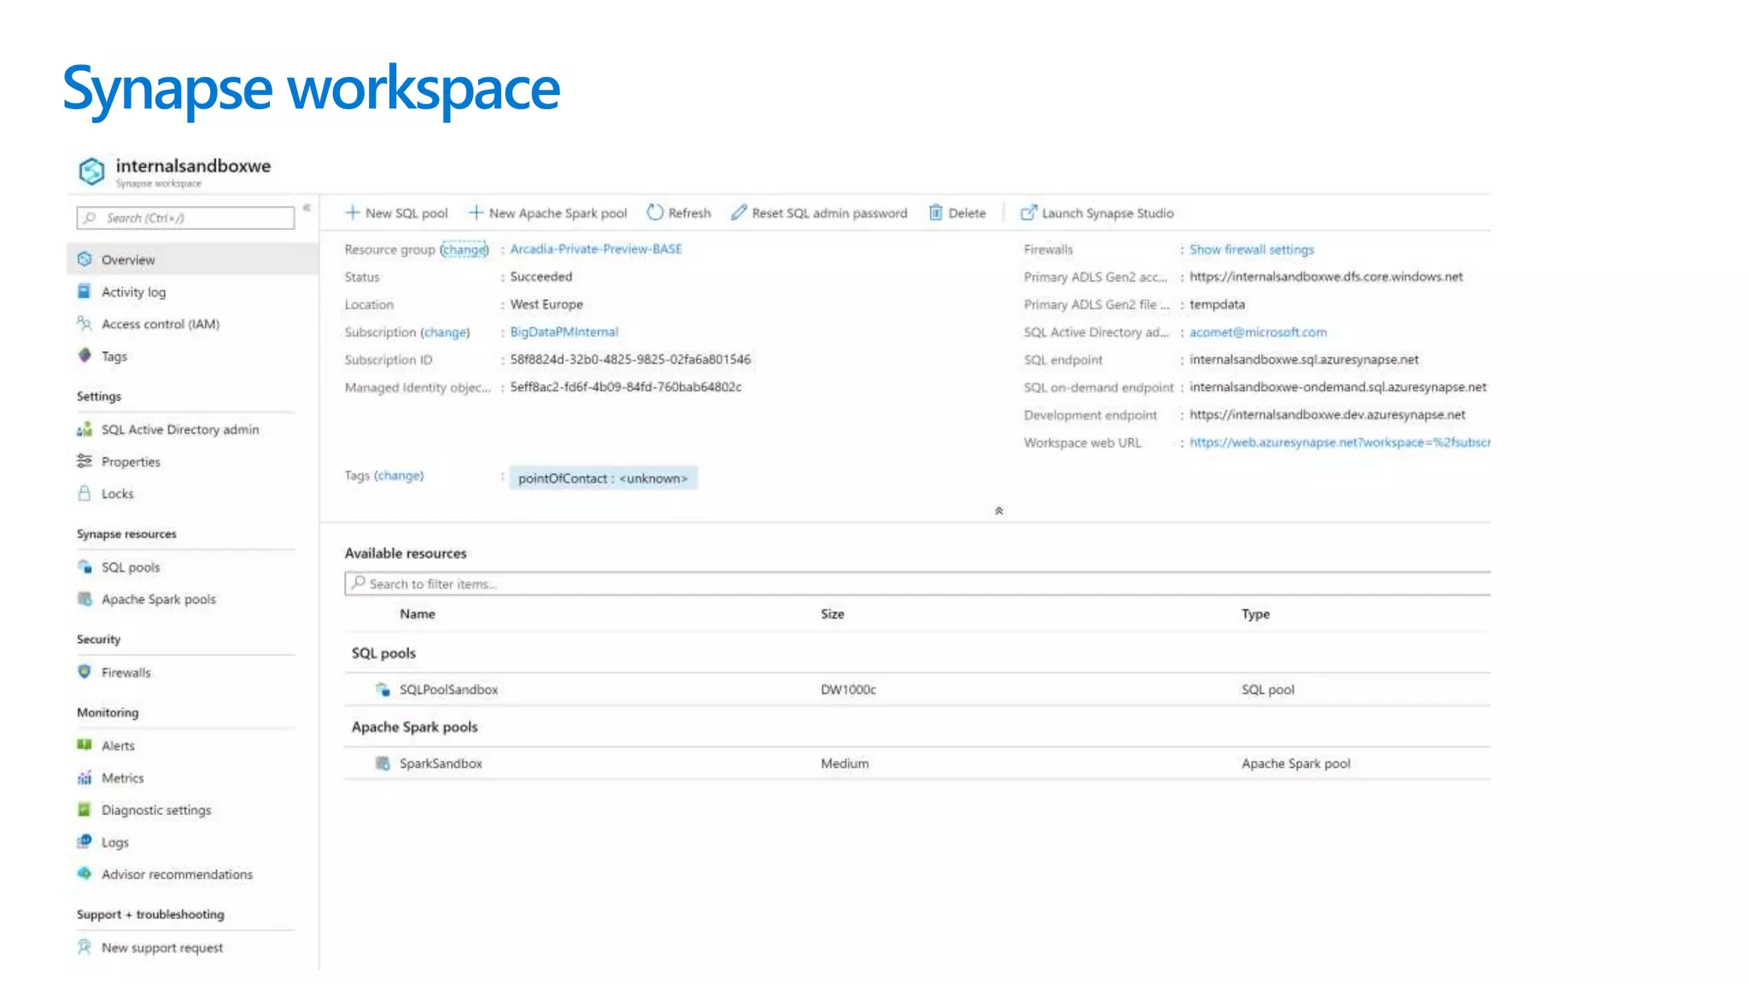The height and width of the screenshot is (984, 1749).
Task: Click the Firewalls shield icon
Action: (x=85, y=671)
